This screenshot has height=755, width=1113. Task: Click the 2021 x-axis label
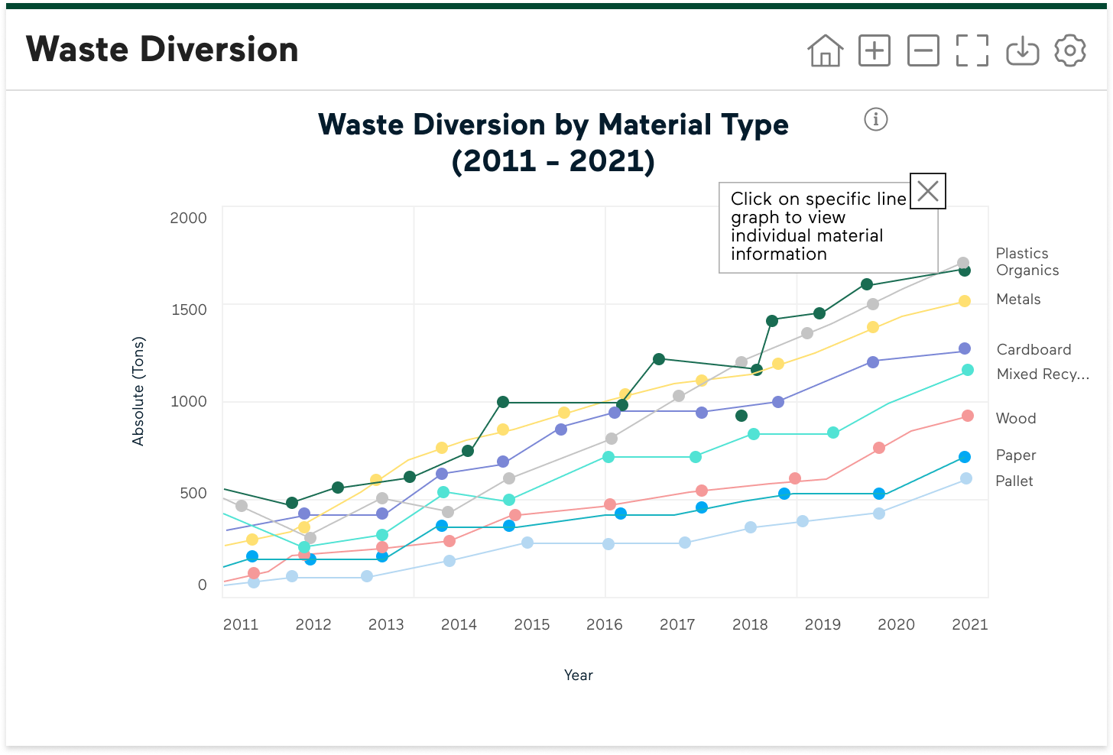pos(970,625)
